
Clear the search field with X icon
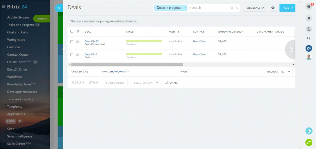tap(237, 8)
